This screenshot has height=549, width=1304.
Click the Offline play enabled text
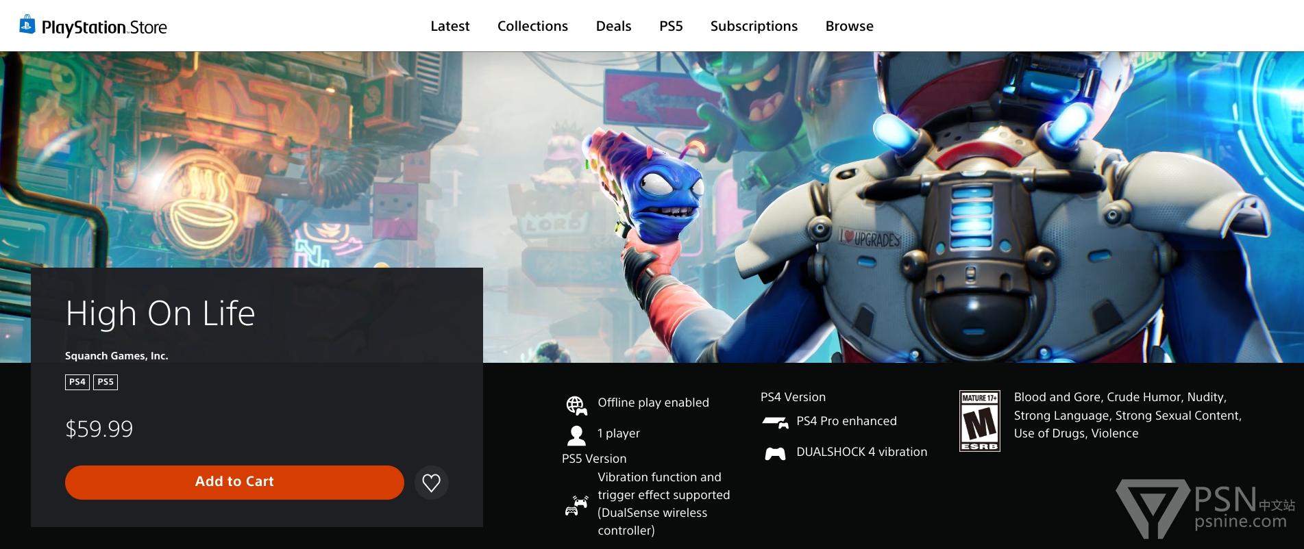coord(653,403)
